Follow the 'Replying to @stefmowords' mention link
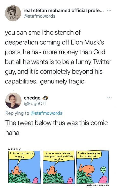Image resolution: width=117 pixels, height=194 pixels. (x=46, y=113)
